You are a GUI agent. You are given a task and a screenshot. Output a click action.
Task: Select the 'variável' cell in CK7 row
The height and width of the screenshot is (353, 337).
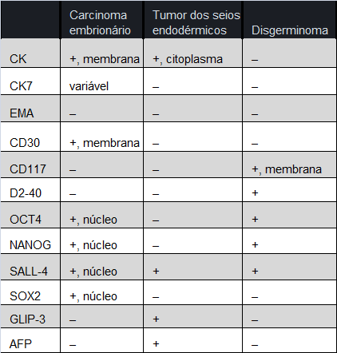89,86
